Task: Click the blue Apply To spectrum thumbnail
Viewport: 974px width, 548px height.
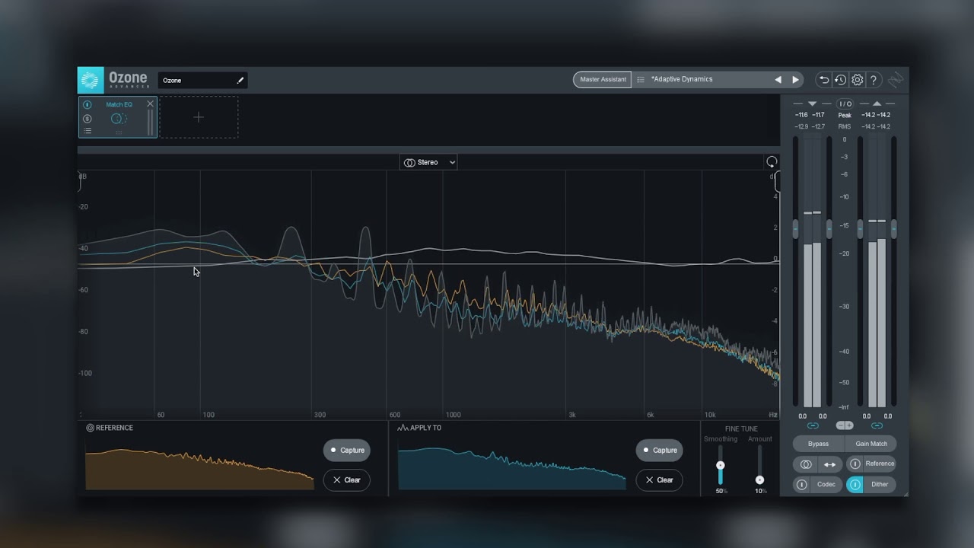Action: [511, 469]
